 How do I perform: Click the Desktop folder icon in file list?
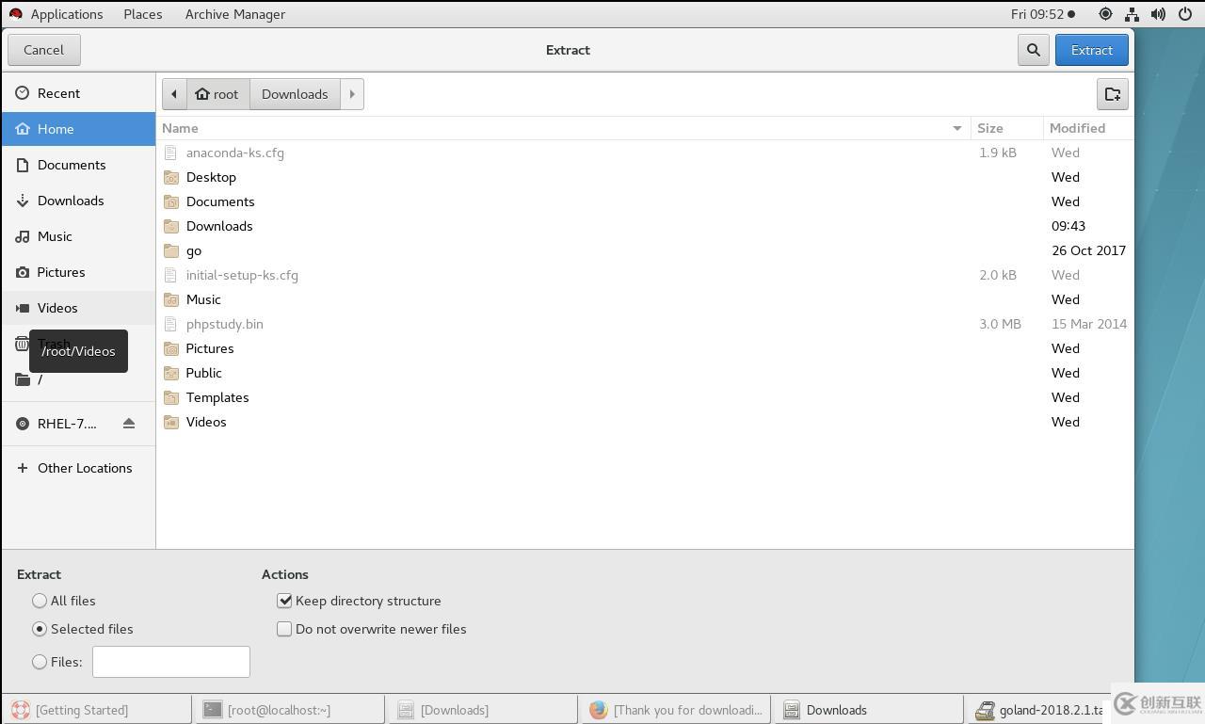[170, 177]
